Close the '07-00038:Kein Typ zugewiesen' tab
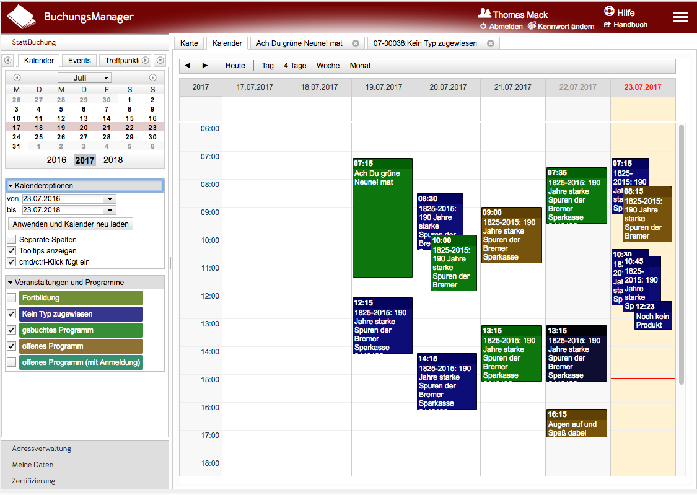The height and width of the screenshot is (495, 697). click(x=491, y=43)
